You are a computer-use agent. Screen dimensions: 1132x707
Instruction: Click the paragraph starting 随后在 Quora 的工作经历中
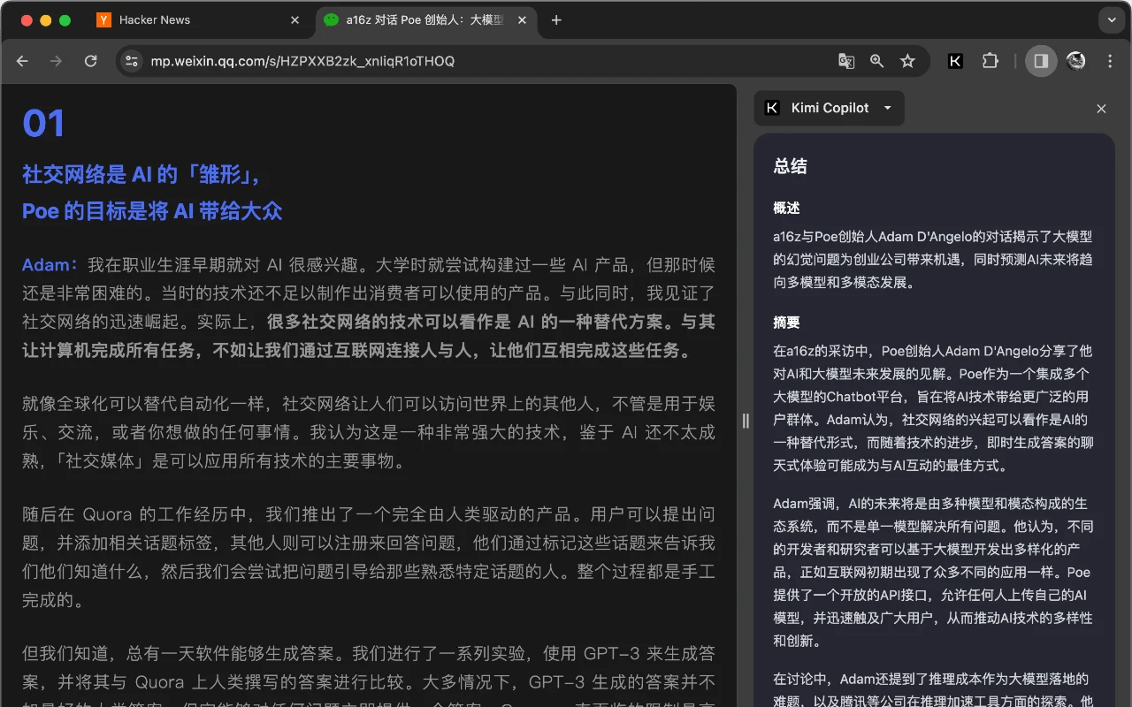pyautogui.click(x=369, y=557)
